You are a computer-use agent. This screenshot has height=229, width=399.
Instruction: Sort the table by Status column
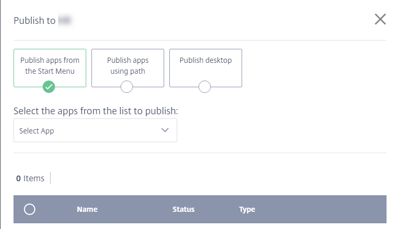[183, 210]
